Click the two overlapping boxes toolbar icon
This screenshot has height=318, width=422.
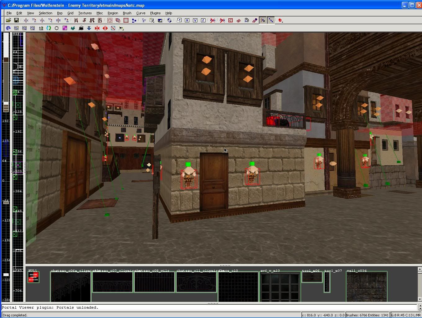coord(118,20)
